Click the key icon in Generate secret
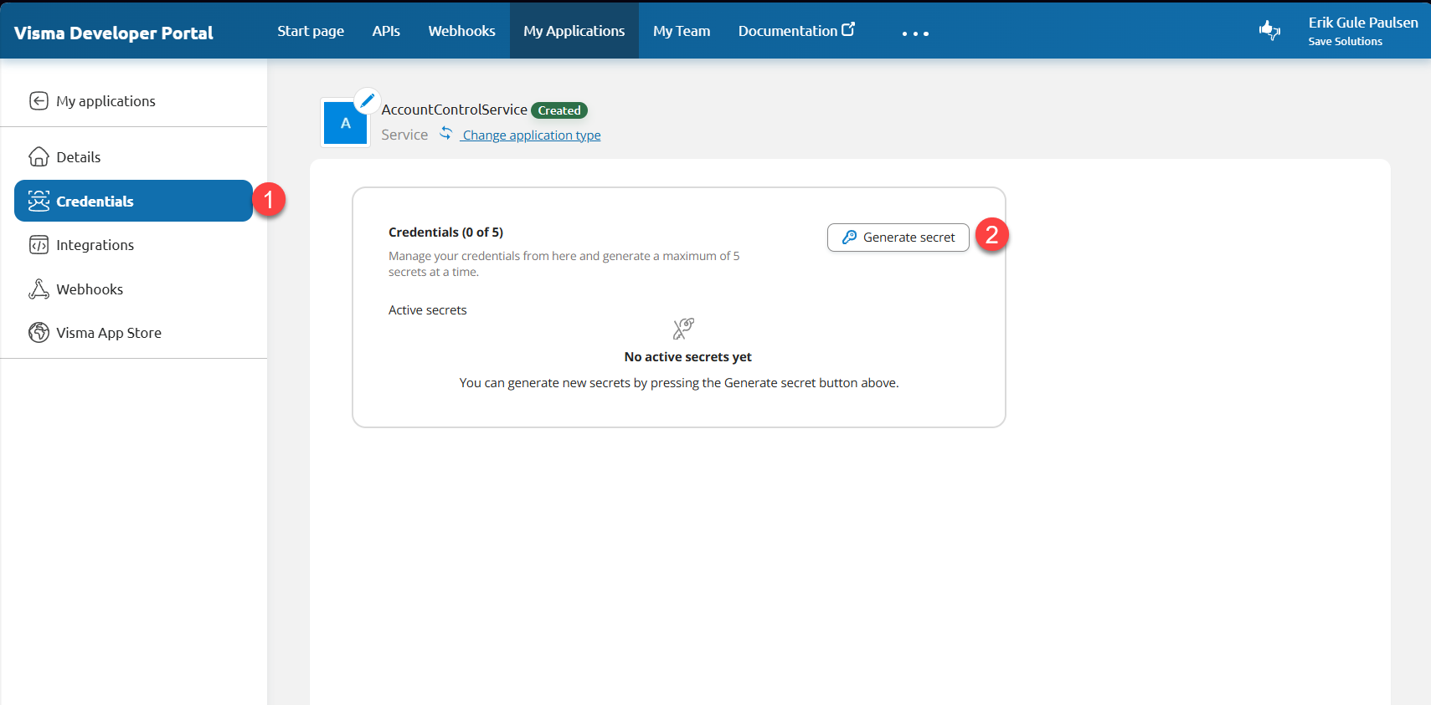Viewport: 1431px width, 705px height. point(849,238)
